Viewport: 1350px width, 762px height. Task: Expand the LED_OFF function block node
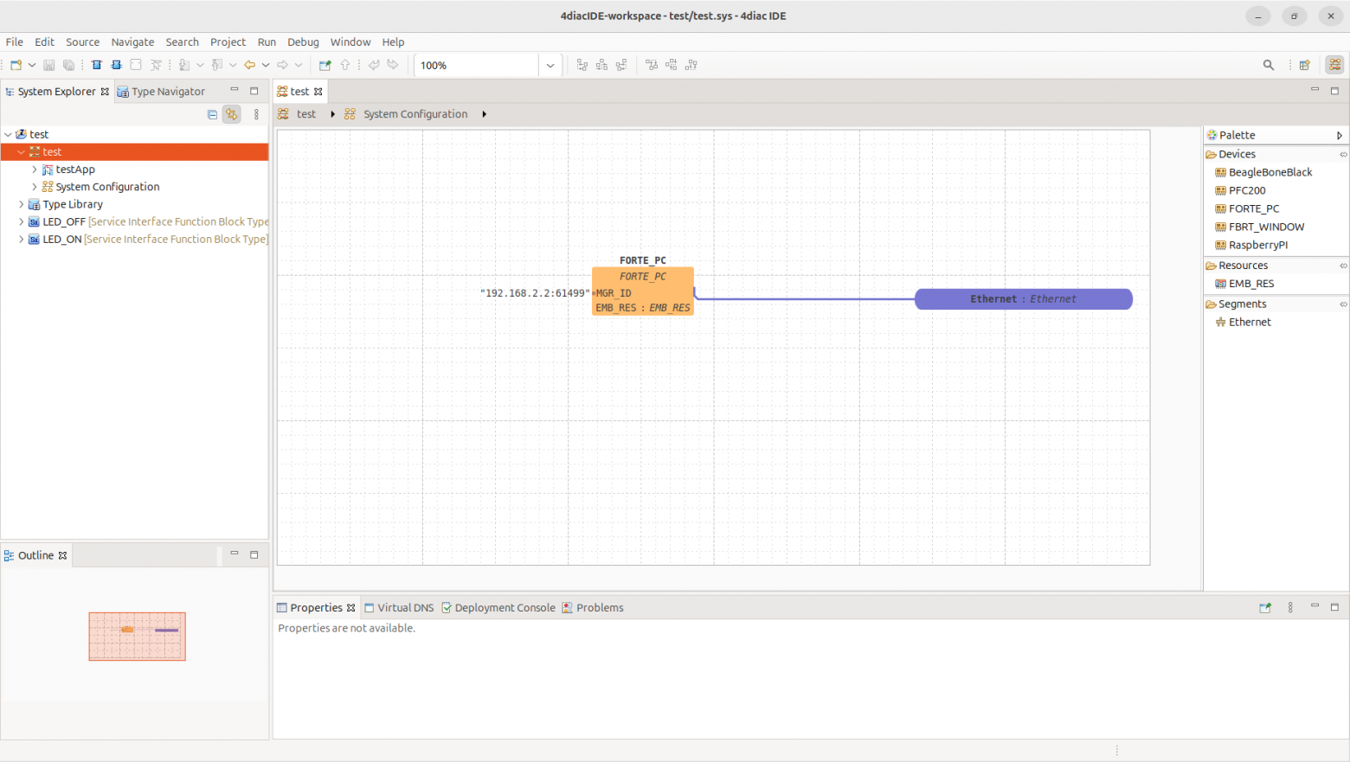click(x=22, y=221)
